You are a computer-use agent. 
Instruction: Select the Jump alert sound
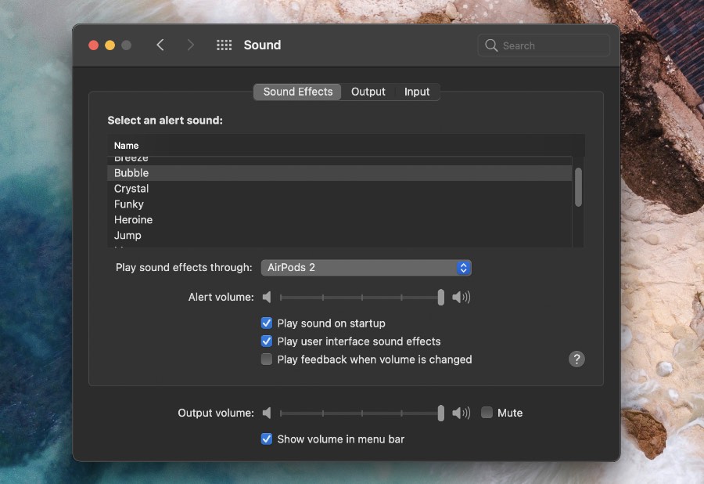(339, 236)
